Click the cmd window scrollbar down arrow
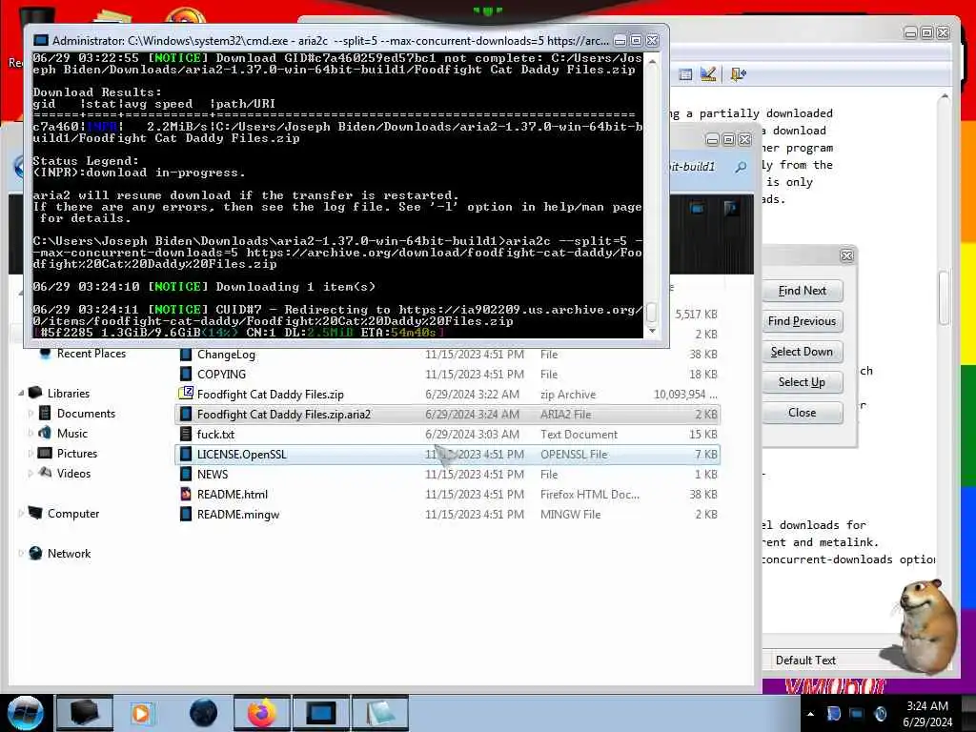976x732 pixels. (652, 331)
